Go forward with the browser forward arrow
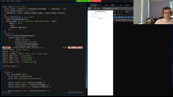 pyautogui.click(x=92, y=8)
